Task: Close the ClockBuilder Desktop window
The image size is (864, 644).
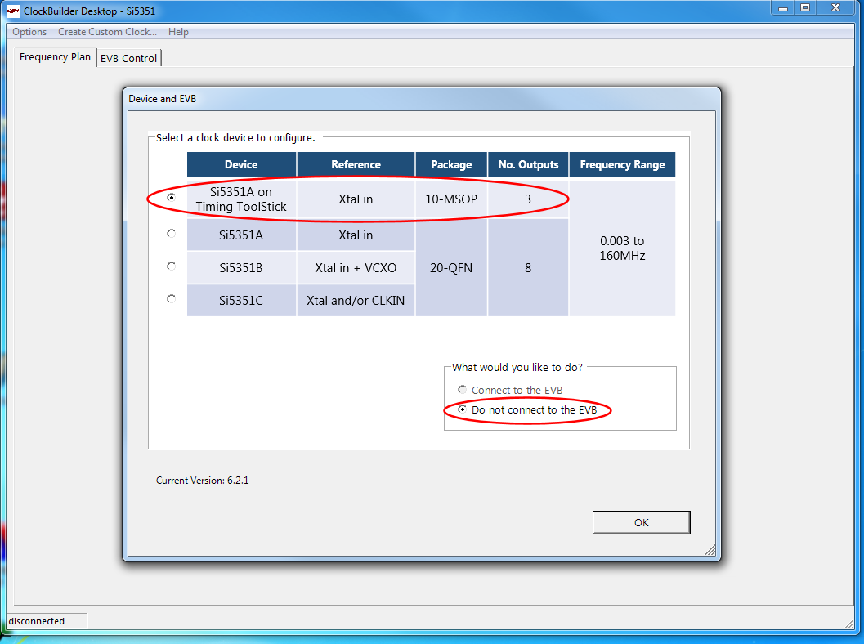Action: click(x=837, y=7)
